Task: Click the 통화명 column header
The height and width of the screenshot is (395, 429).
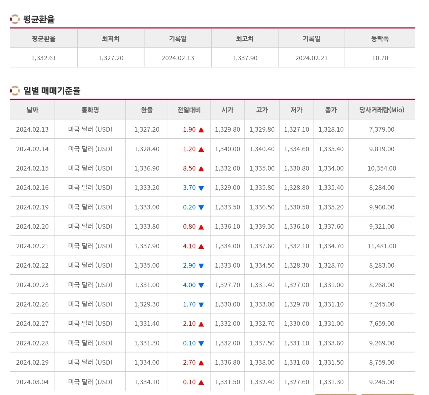Action: point(90,110)
